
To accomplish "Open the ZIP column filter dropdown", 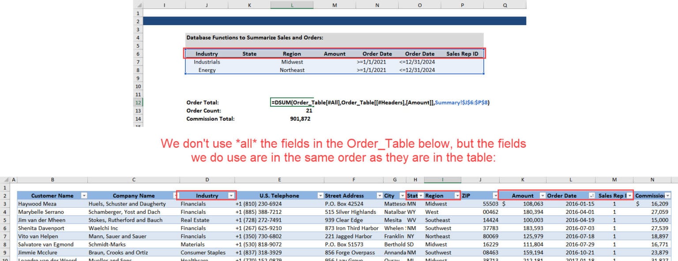I will click(495, 195).
